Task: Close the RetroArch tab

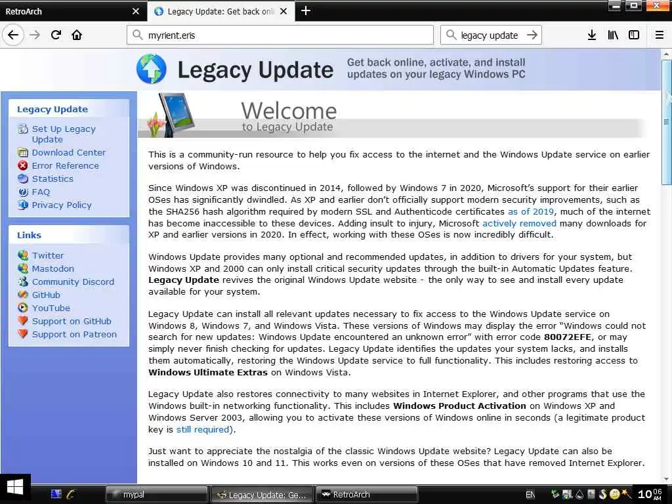Action: [x=136, y=11]
